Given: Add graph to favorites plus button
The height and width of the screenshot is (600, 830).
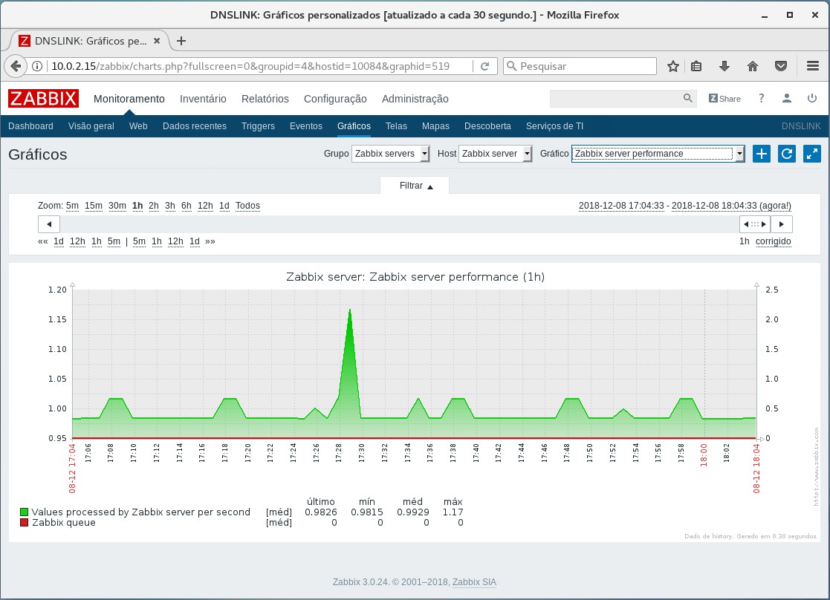Looking at the screenshot, I should coord(761,154).
